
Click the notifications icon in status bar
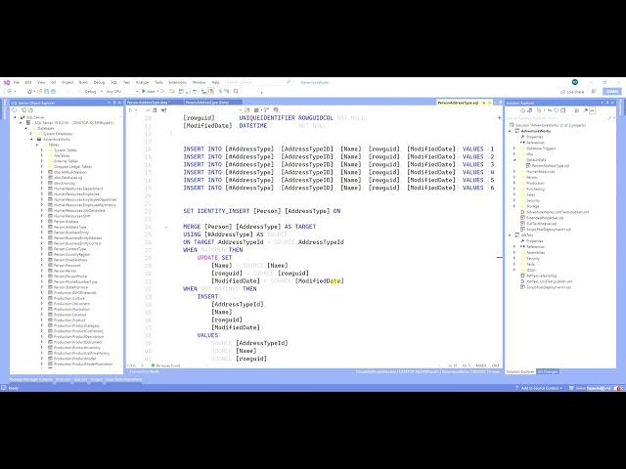(619, 388)
